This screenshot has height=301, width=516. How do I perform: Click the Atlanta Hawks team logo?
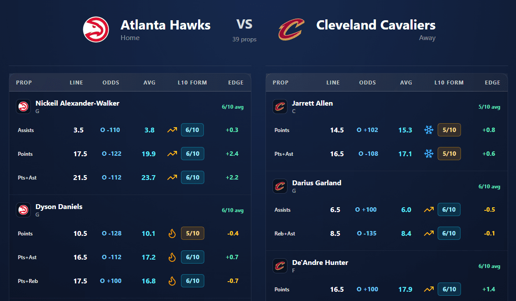click(96, 29)
